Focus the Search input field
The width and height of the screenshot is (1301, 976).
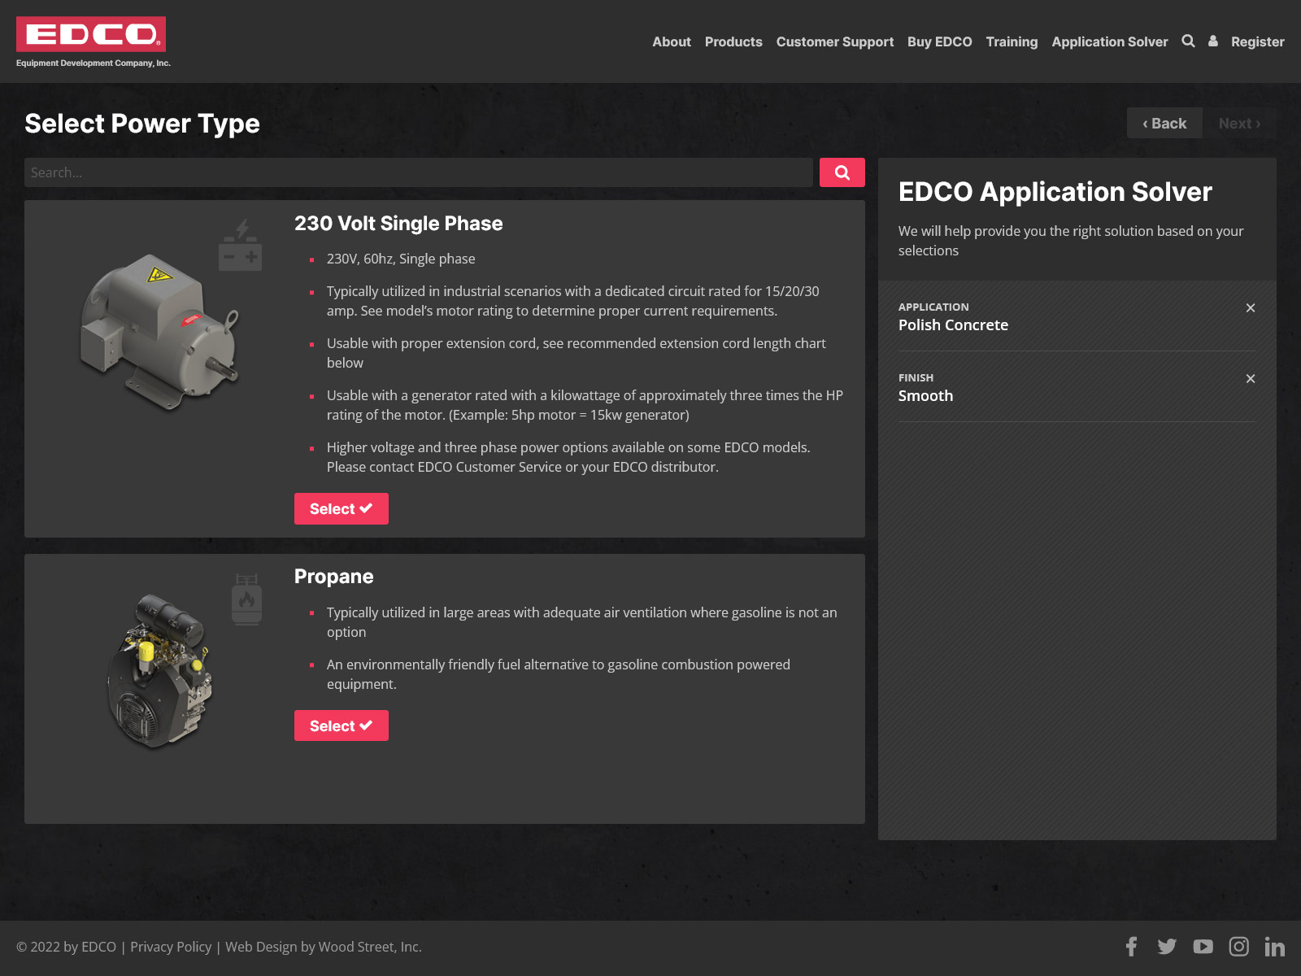419,172
